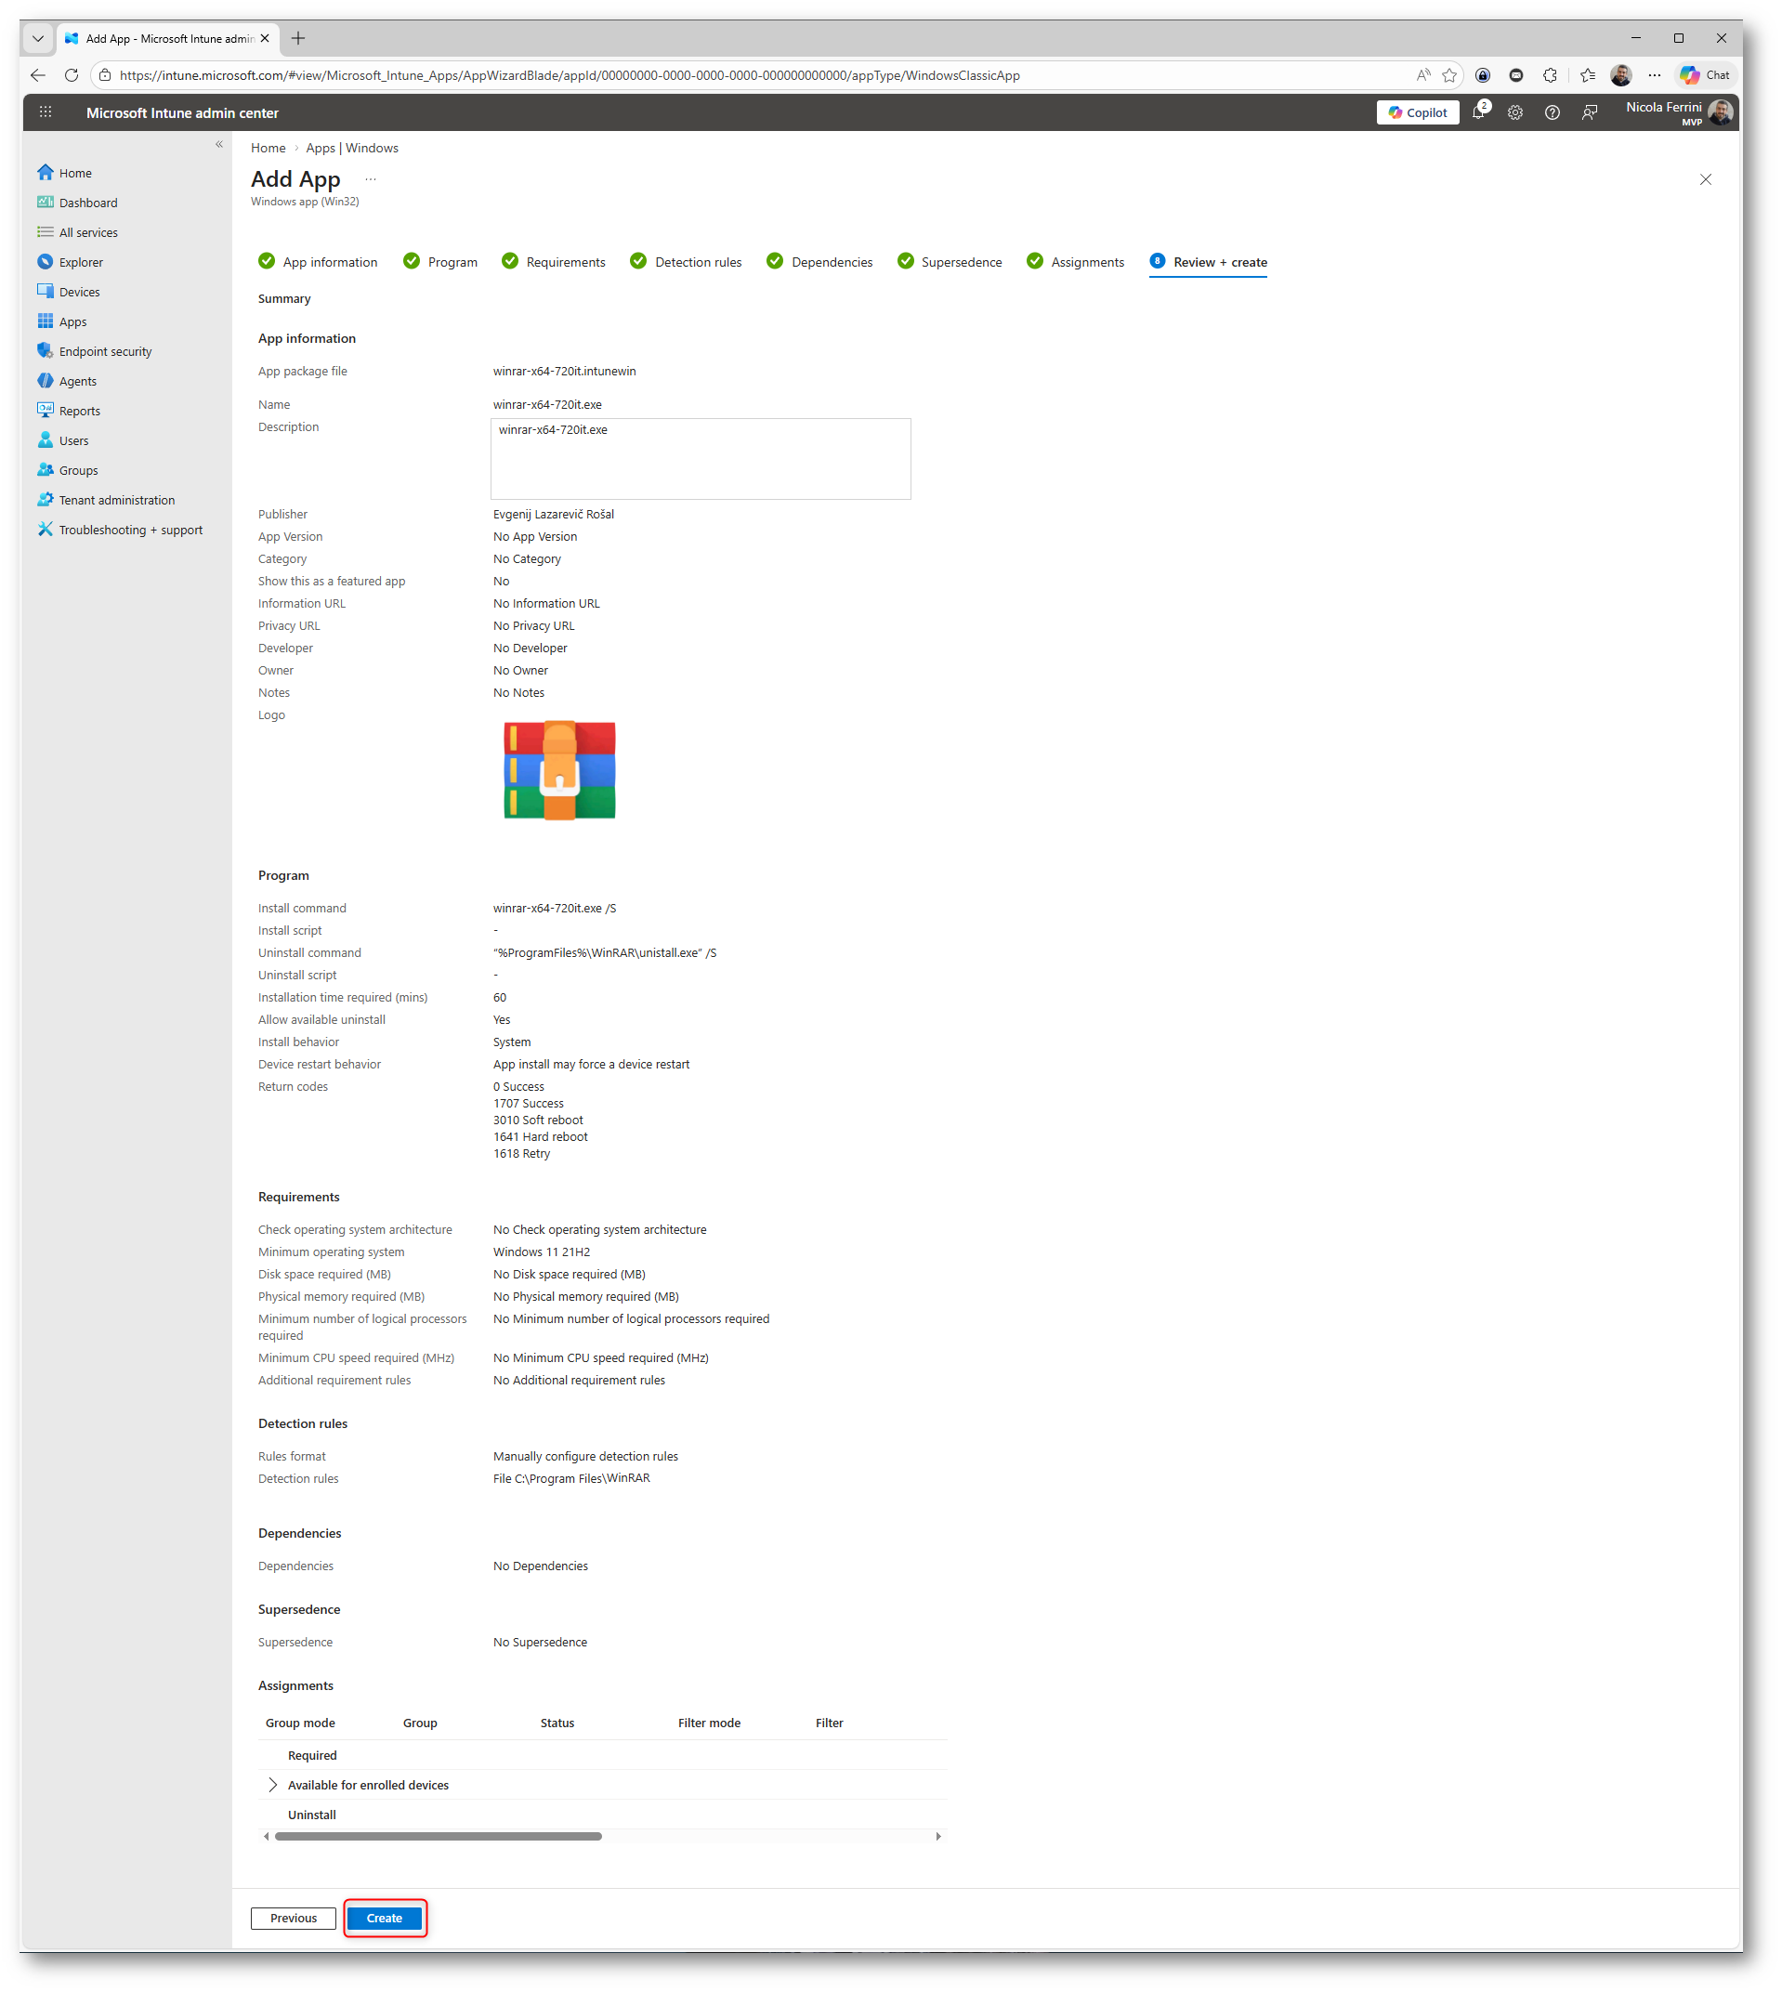The width and height of the screenshot is (1782, 1992).
Task: Open Tenant administration in the sidebar
Action: tap(106, 500)
